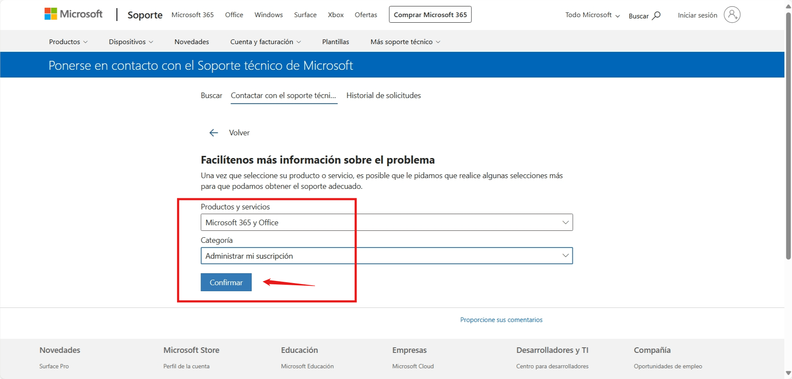792x379 pixels.
Task: Expand the Más soporte técnico menu
Action: (x=406, y=42)
